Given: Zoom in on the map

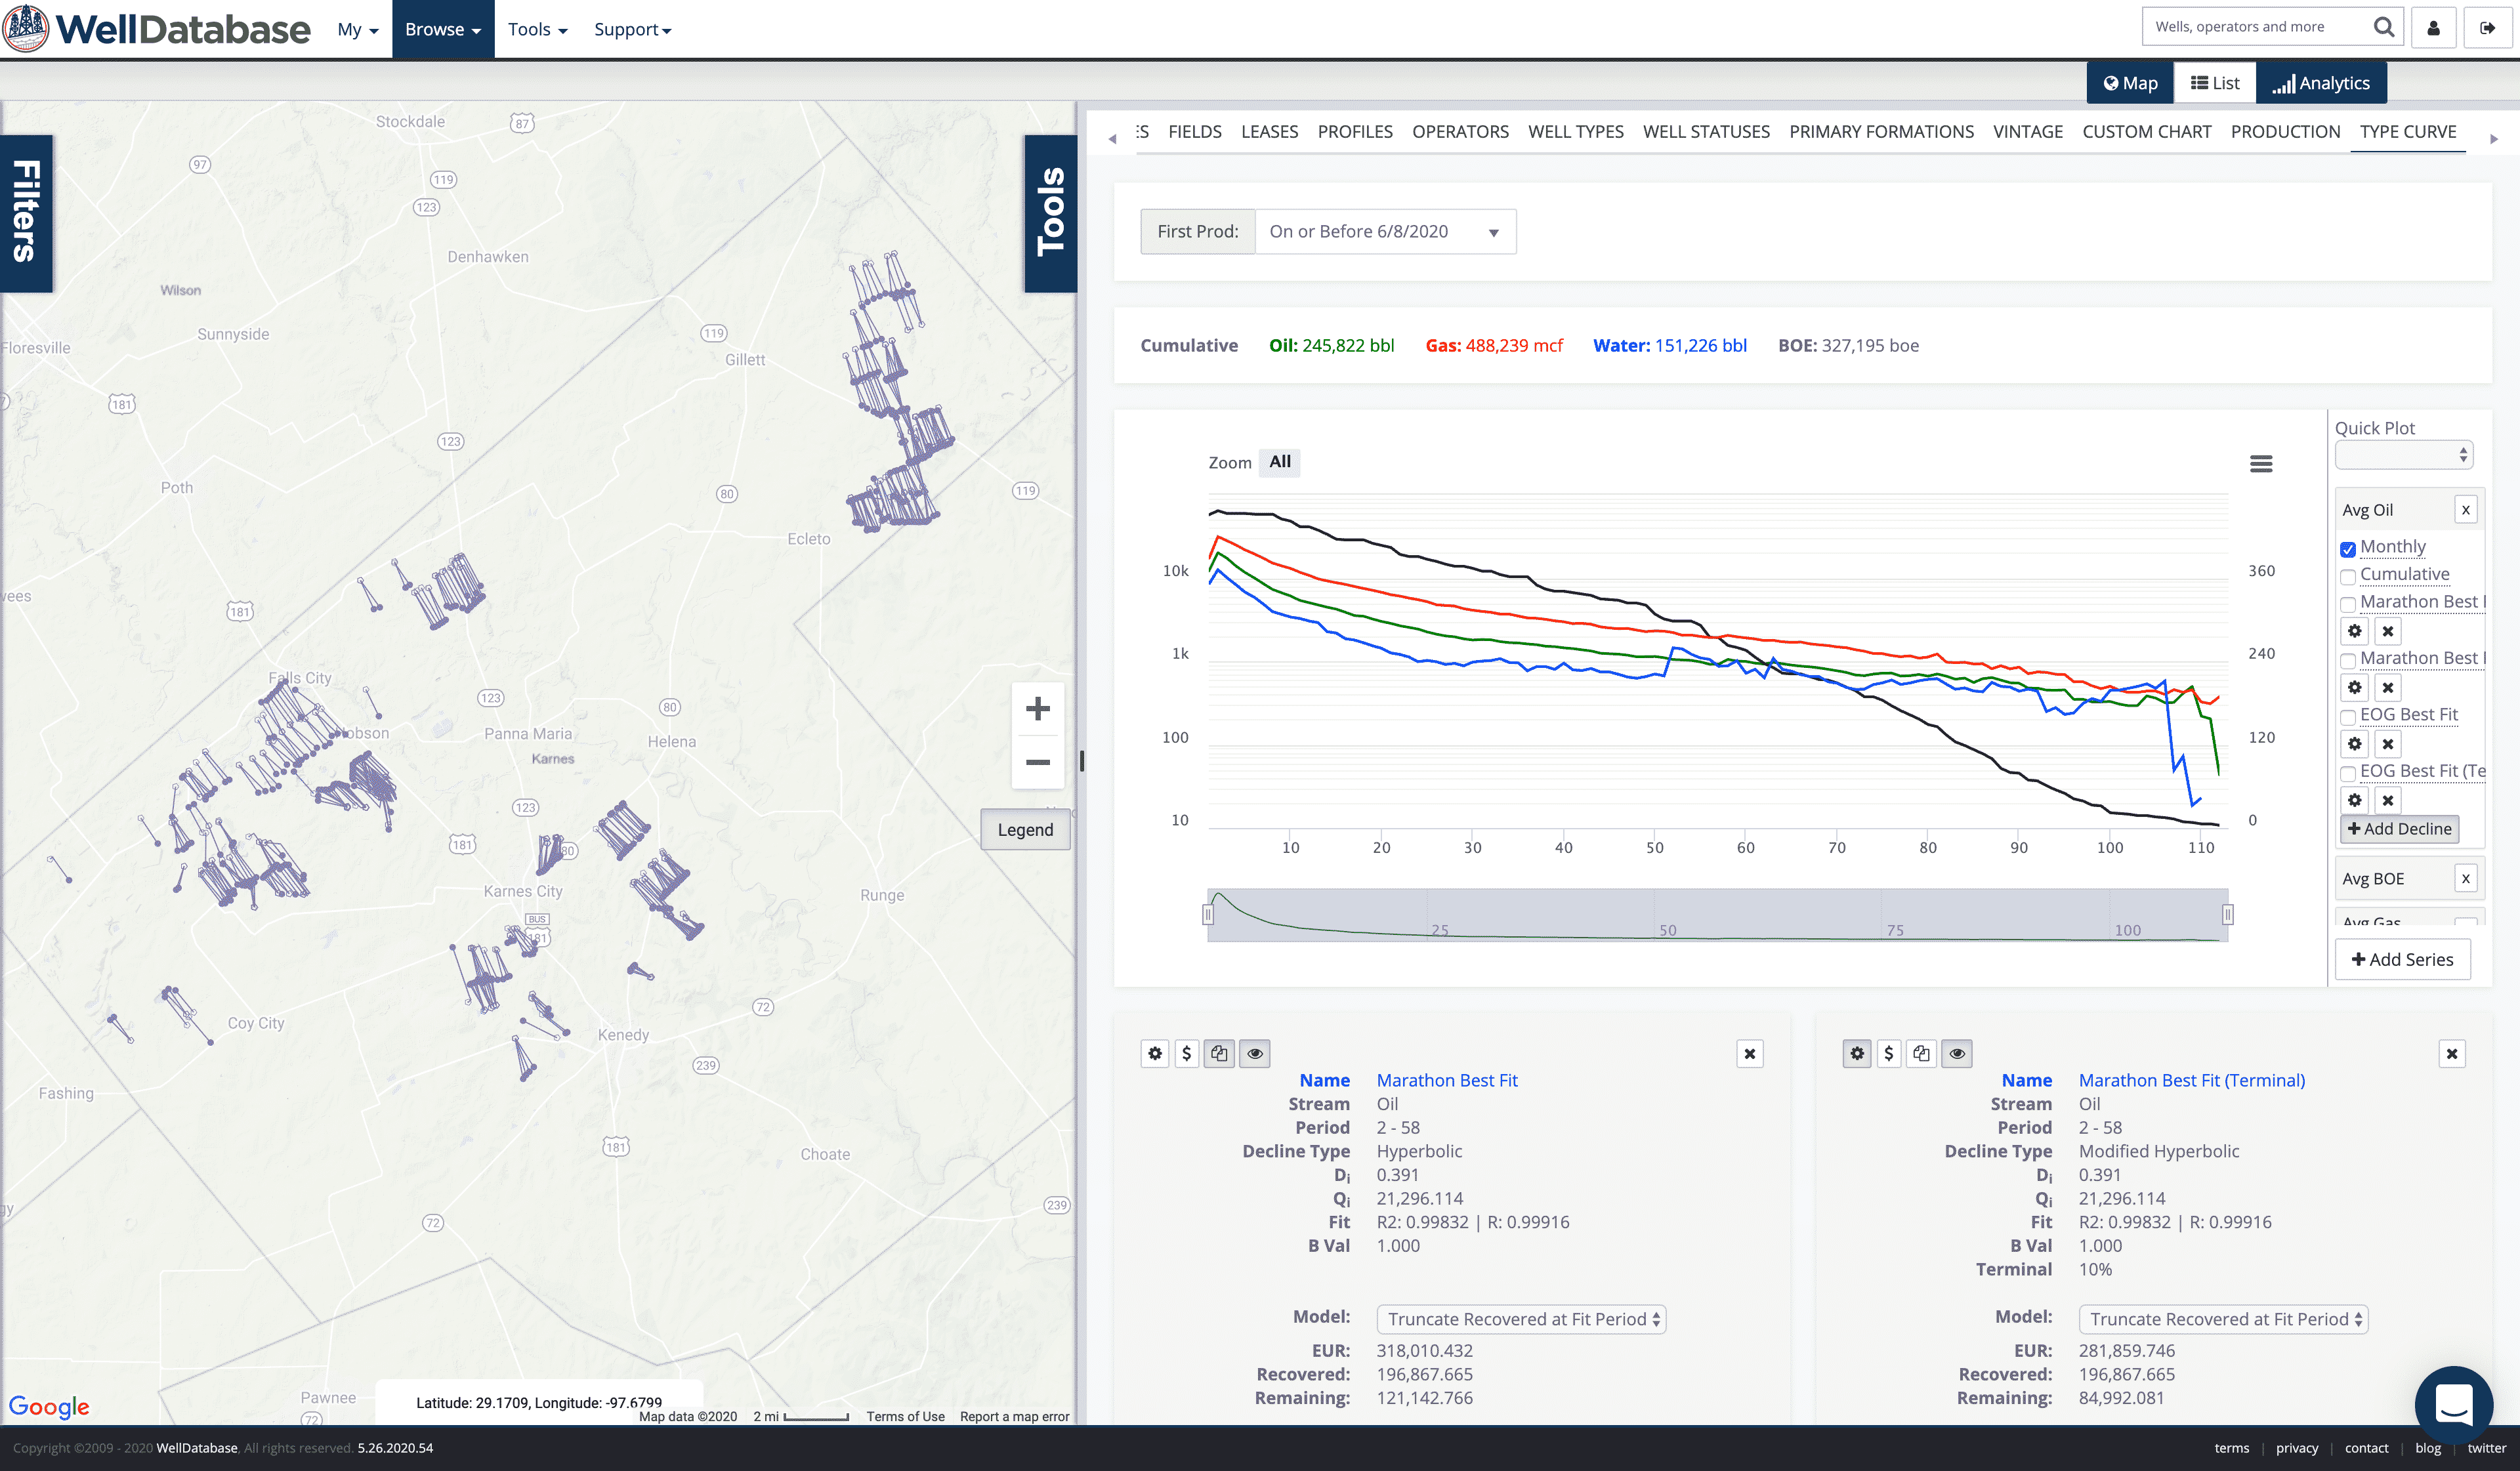Looking at the screenshot, I should tap(1037, 709).
